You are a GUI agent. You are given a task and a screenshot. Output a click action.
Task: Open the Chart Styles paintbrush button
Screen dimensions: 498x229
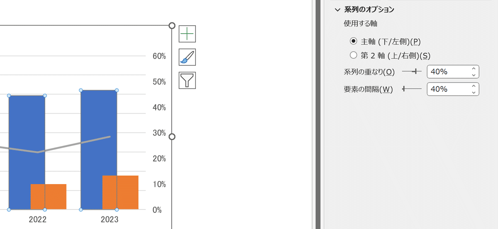(187, 57)
